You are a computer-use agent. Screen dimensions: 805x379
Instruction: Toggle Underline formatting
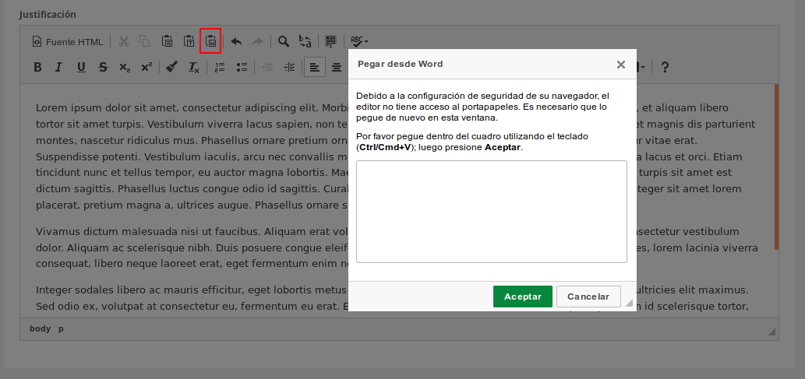coord(81,68)
